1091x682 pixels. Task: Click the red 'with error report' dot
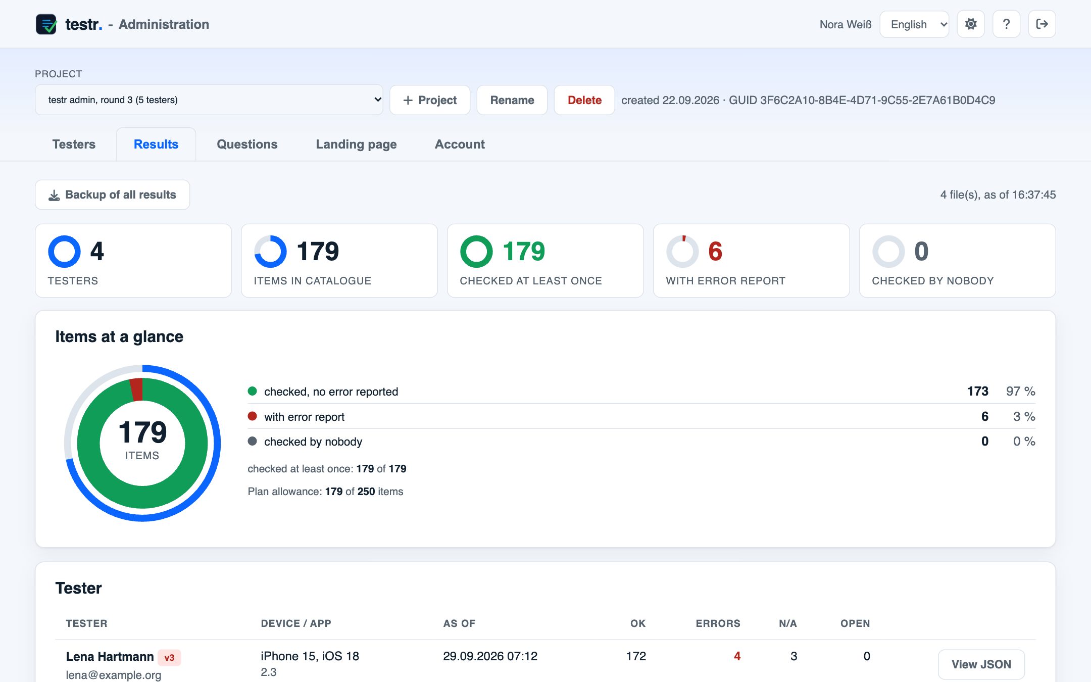pos(253,416)
